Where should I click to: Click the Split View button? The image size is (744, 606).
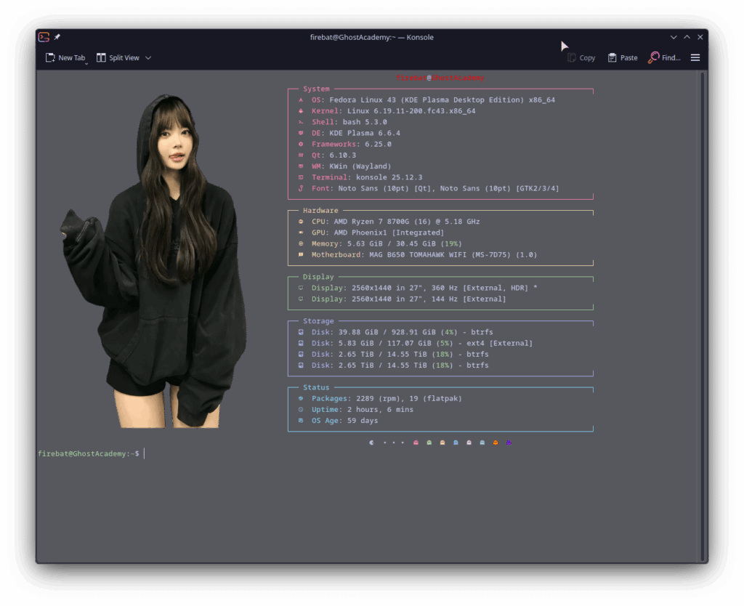click(x=118, y=58)
